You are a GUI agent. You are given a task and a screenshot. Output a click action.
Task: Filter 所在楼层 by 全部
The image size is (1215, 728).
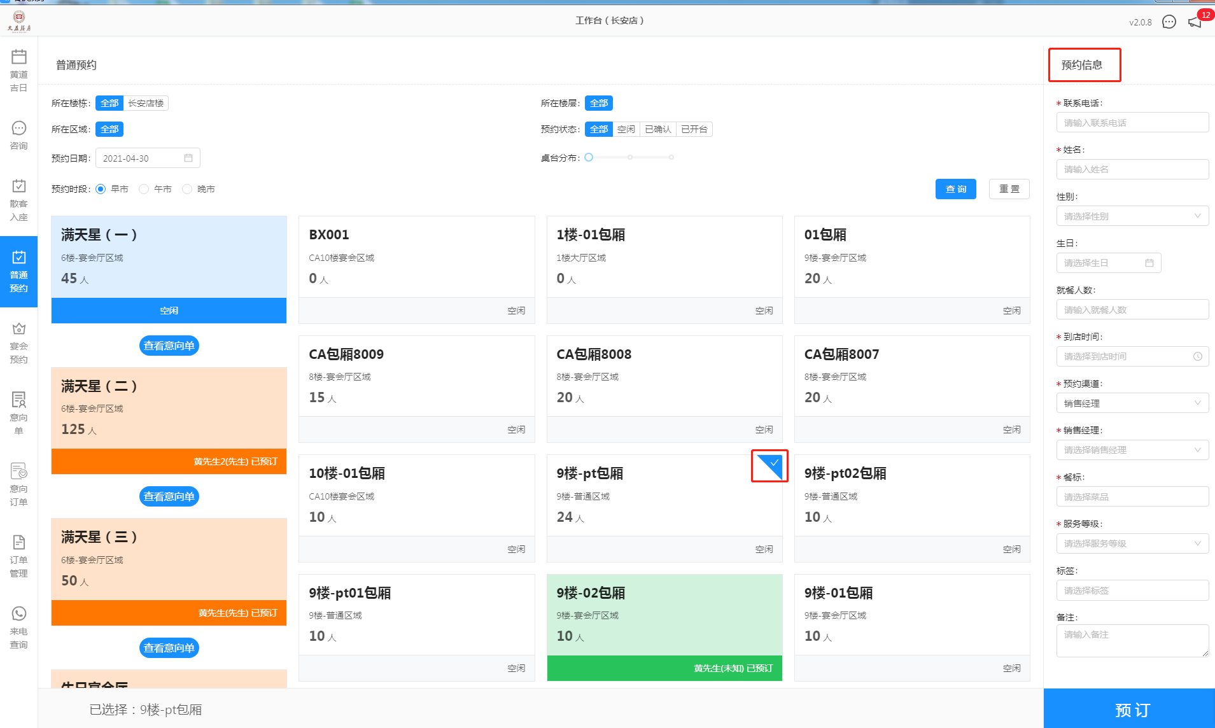[x=599, y=103]
